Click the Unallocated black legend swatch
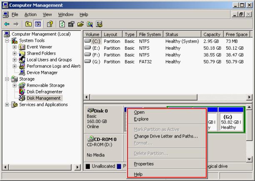 88,166
